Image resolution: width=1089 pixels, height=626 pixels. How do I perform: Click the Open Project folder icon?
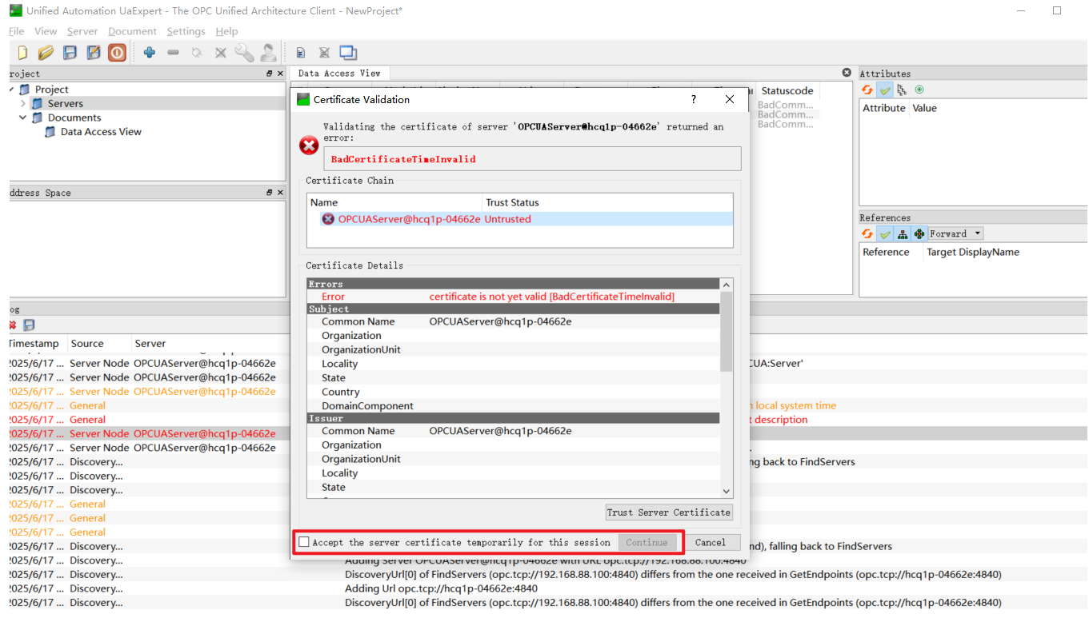tap(46, 53)
